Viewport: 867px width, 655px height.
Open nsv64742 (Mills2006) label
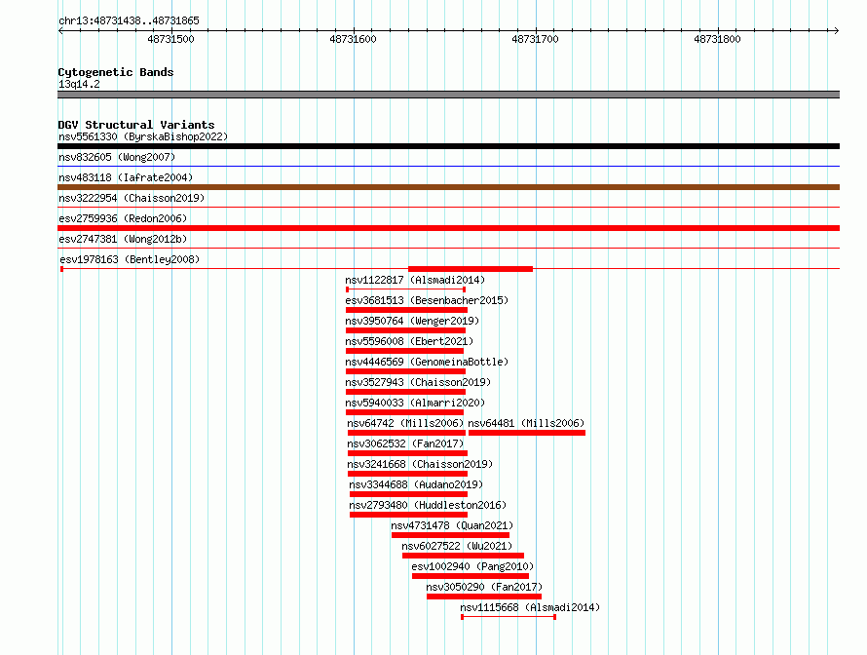[405, 423]
